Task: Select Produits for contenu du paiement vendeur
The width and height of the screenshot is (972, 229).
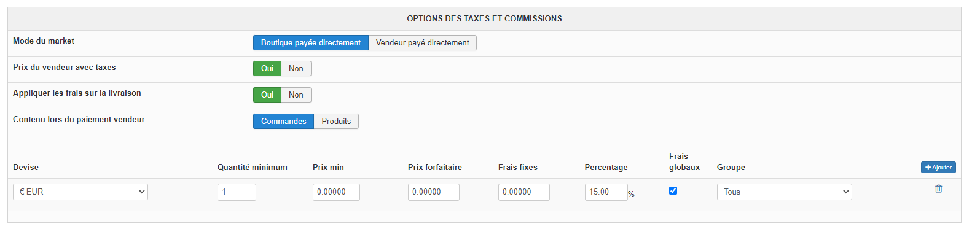Action: tap(336, 121)
